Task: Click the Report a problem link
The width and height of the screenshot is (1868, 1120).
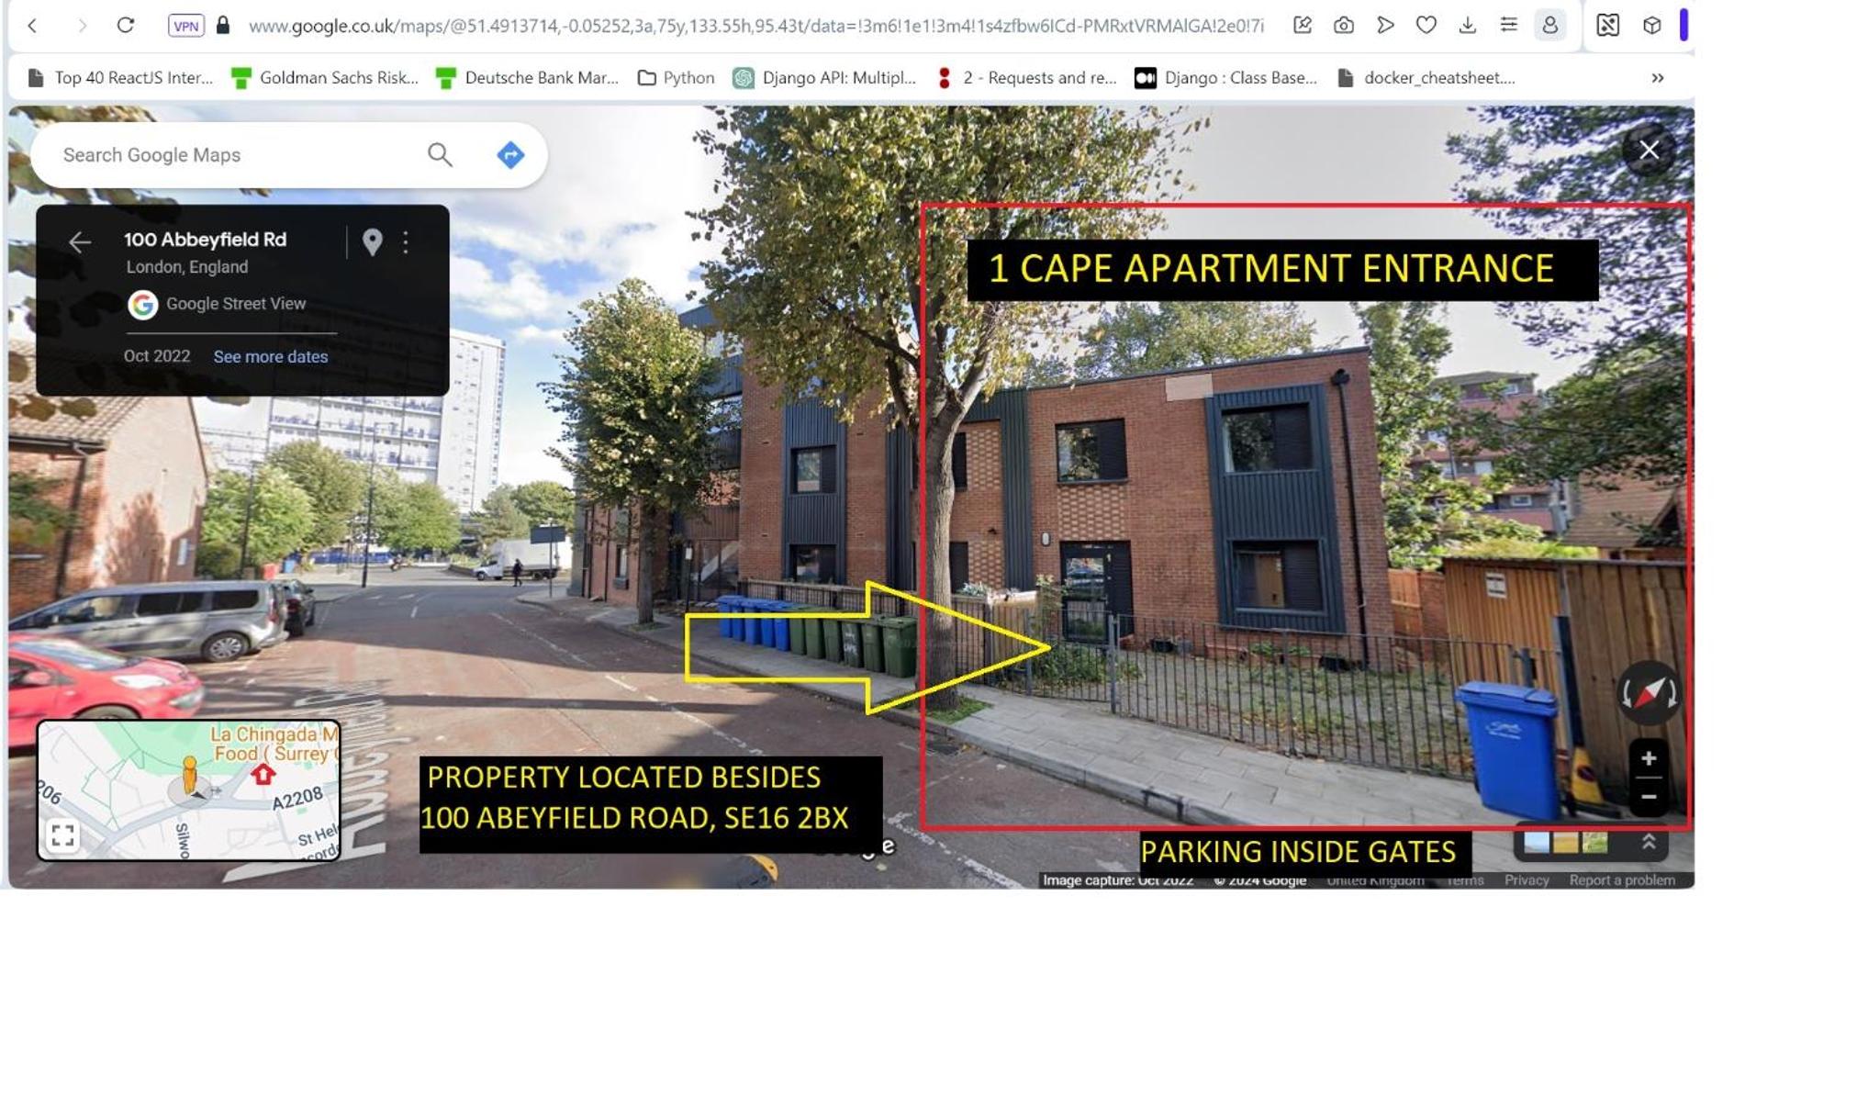Action: [1622, 879]
